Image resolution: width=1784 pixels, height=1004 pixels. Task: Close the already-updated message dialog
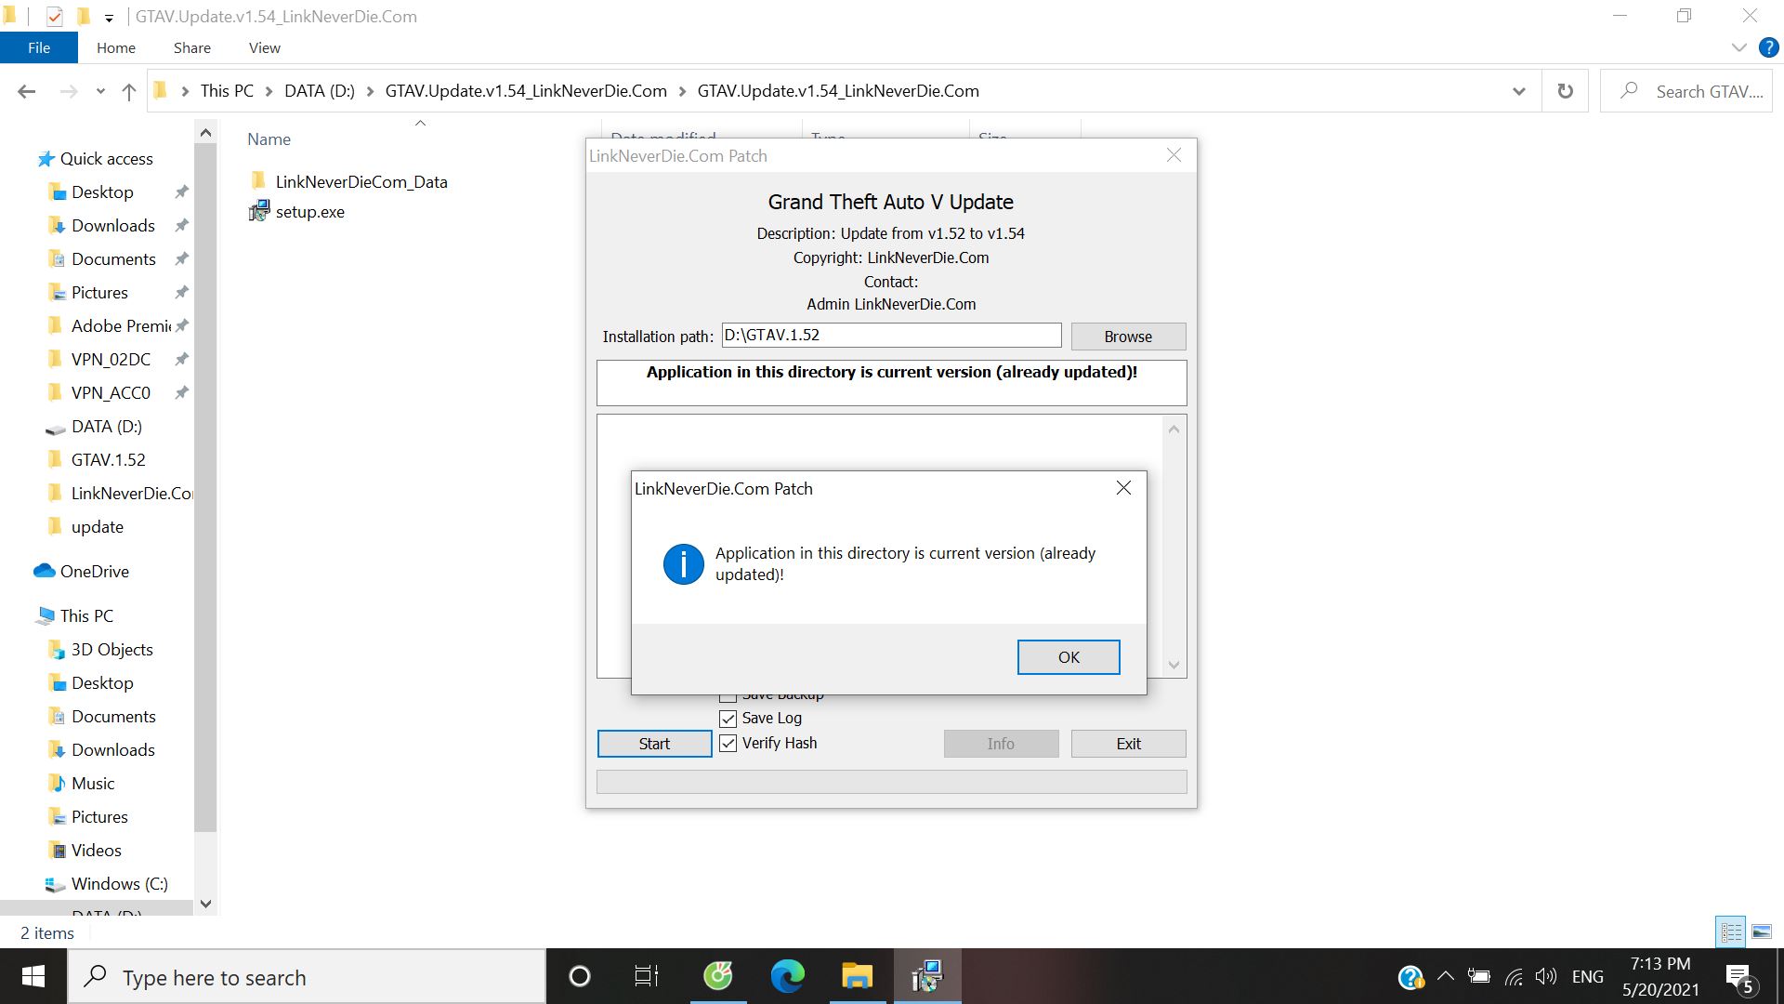click(1123, 488)
